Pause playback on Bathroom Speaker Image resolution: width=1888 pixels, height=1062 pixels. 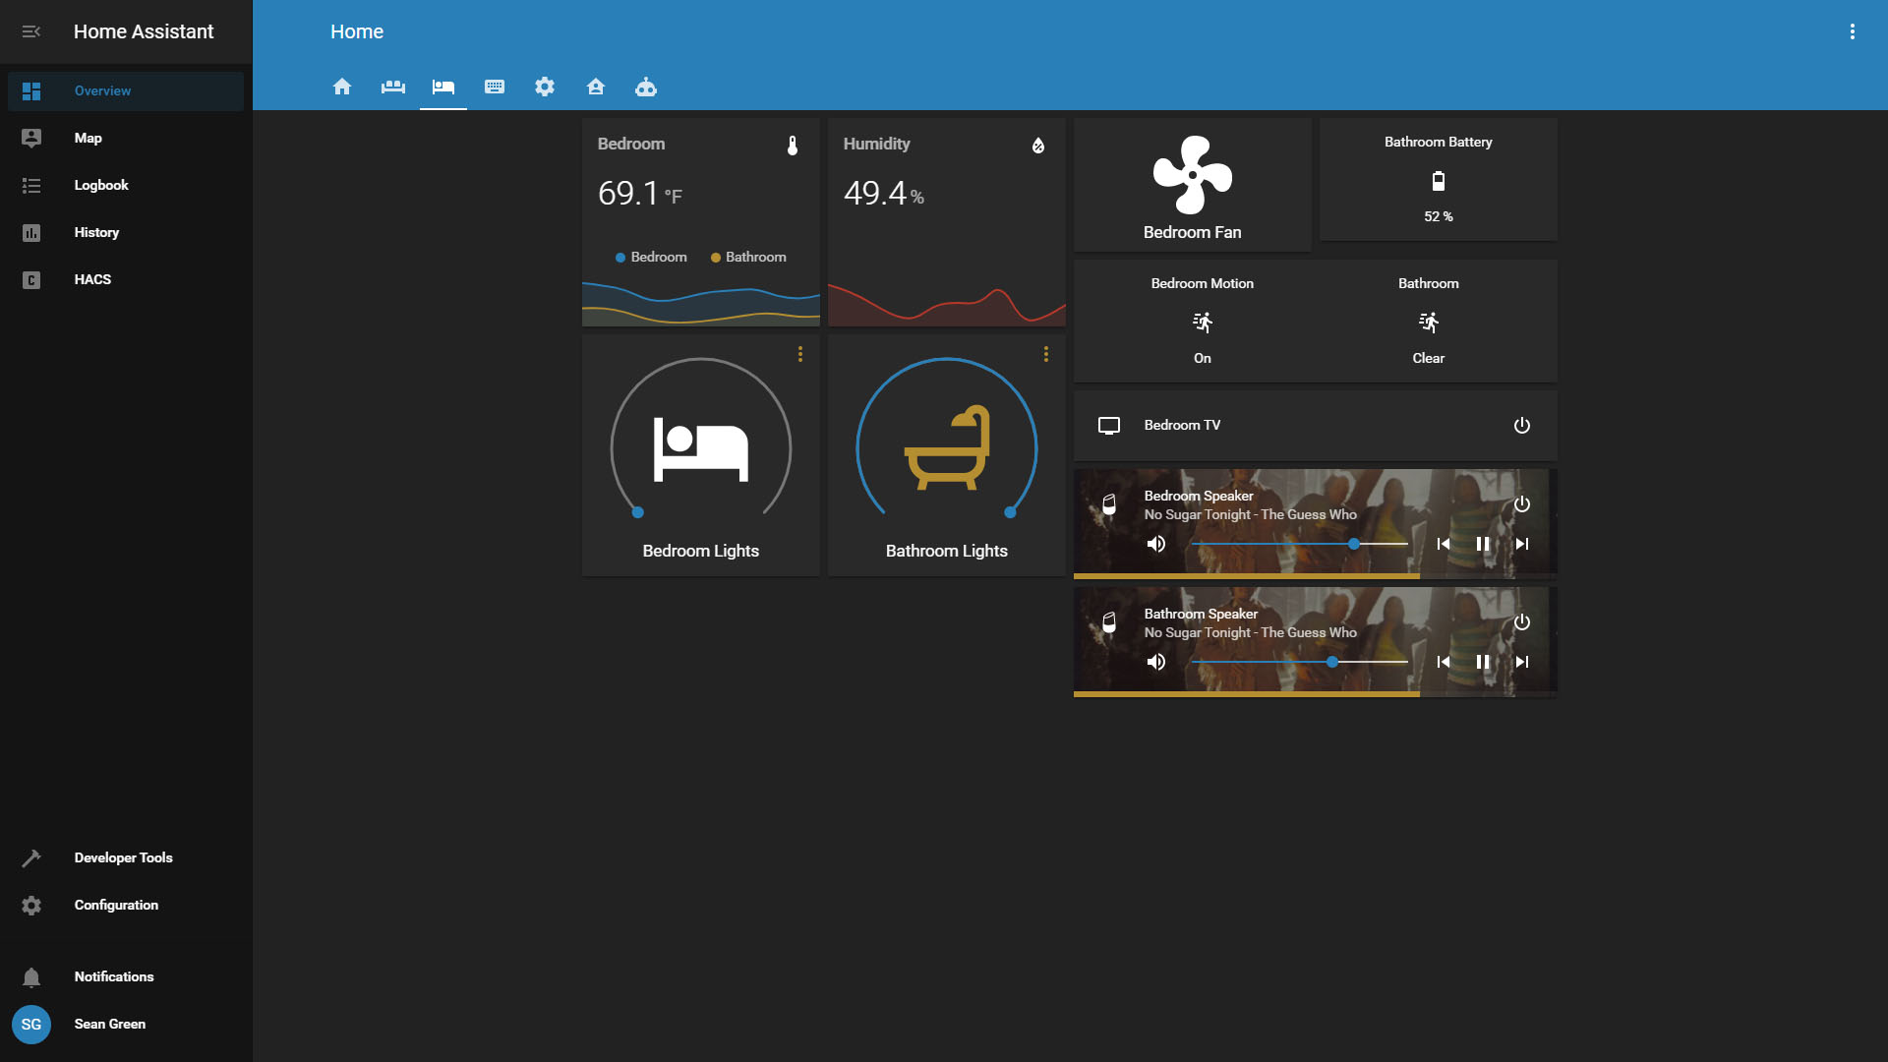point(1483,662)
